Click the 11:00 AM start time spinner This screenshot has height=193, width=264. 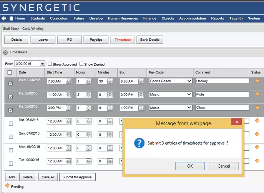point(68,95)
